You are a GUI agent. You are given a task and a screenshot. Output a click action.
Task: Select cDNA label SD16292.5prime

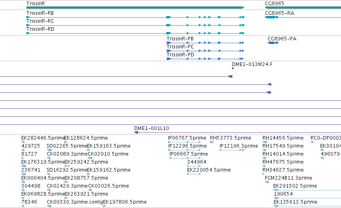67,170
